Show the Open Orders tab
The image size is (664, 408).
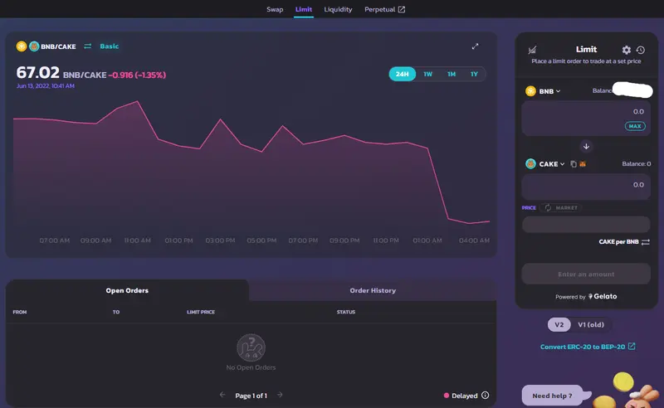[x=127, y=290]
